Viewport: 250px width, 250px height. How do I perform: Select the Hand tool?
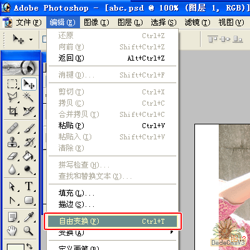point(12,231)
